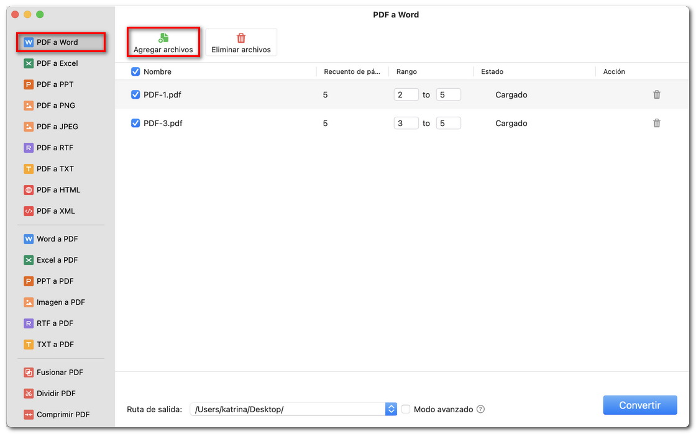This screenshot has height=434, width=696.
Task: Edit the starting page range for PDF-3.pdf
Action: click(406, 123)
